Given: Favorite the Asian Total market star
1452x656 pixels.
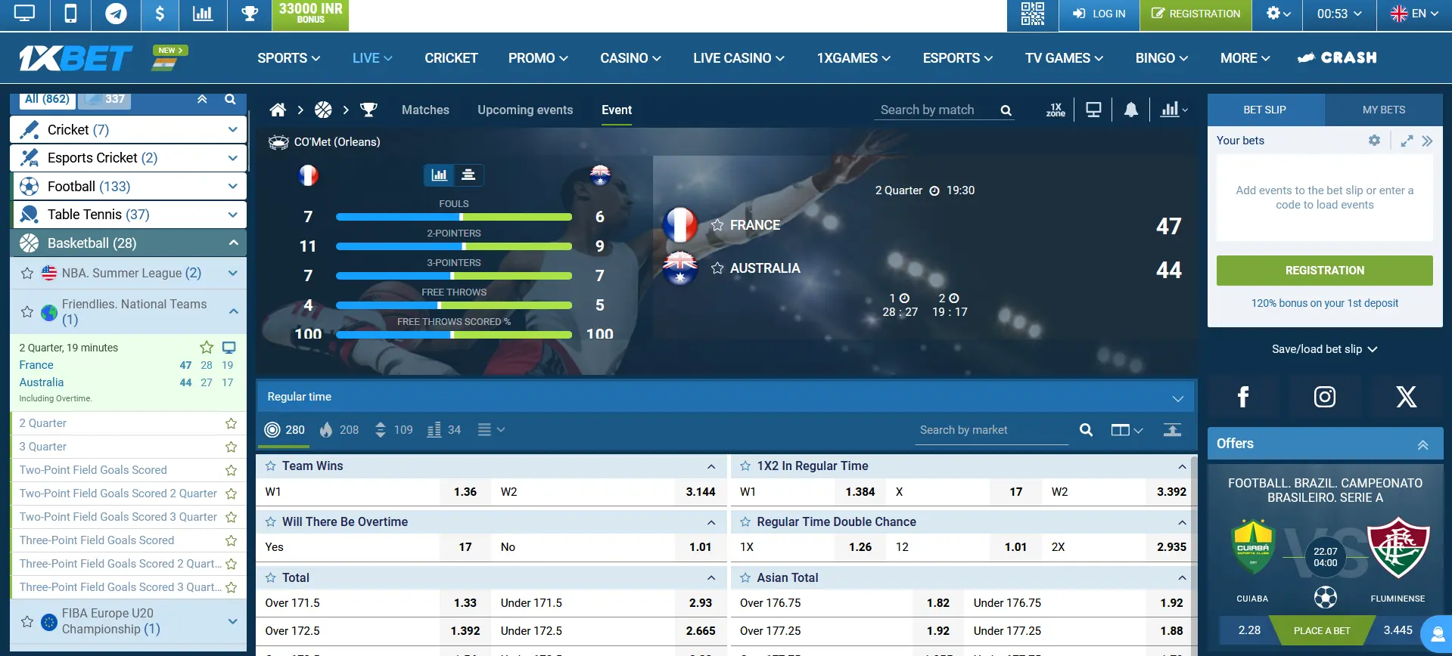Looking at the screenshot, I should click(745, 578).
